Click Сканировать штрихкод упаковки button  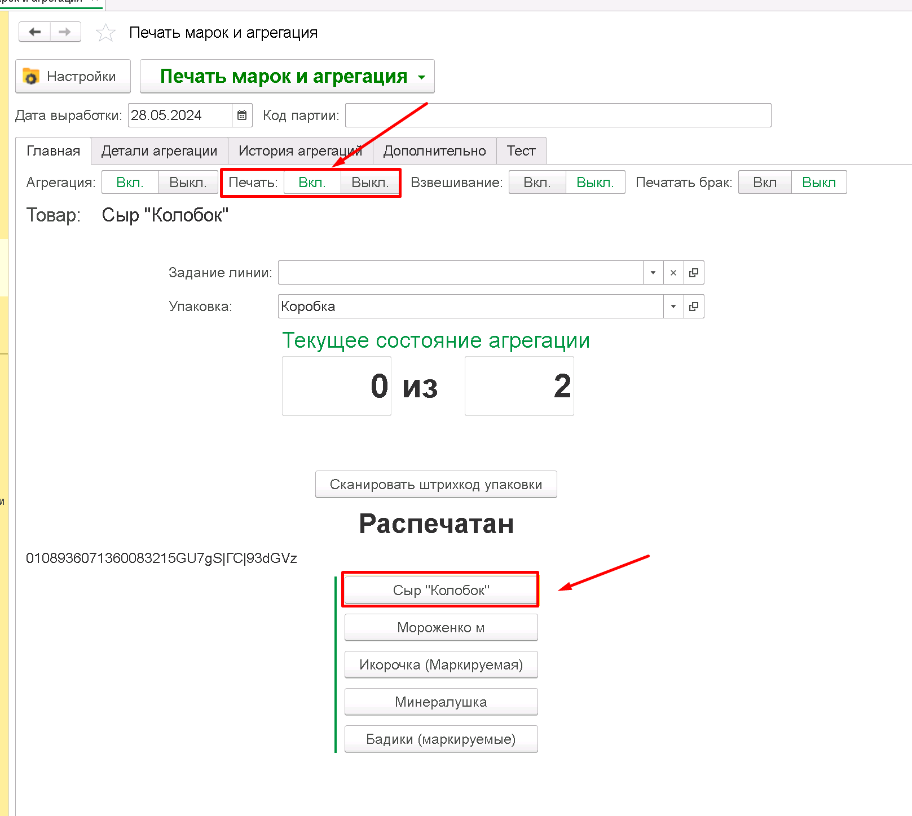click(x=436, y=485)
